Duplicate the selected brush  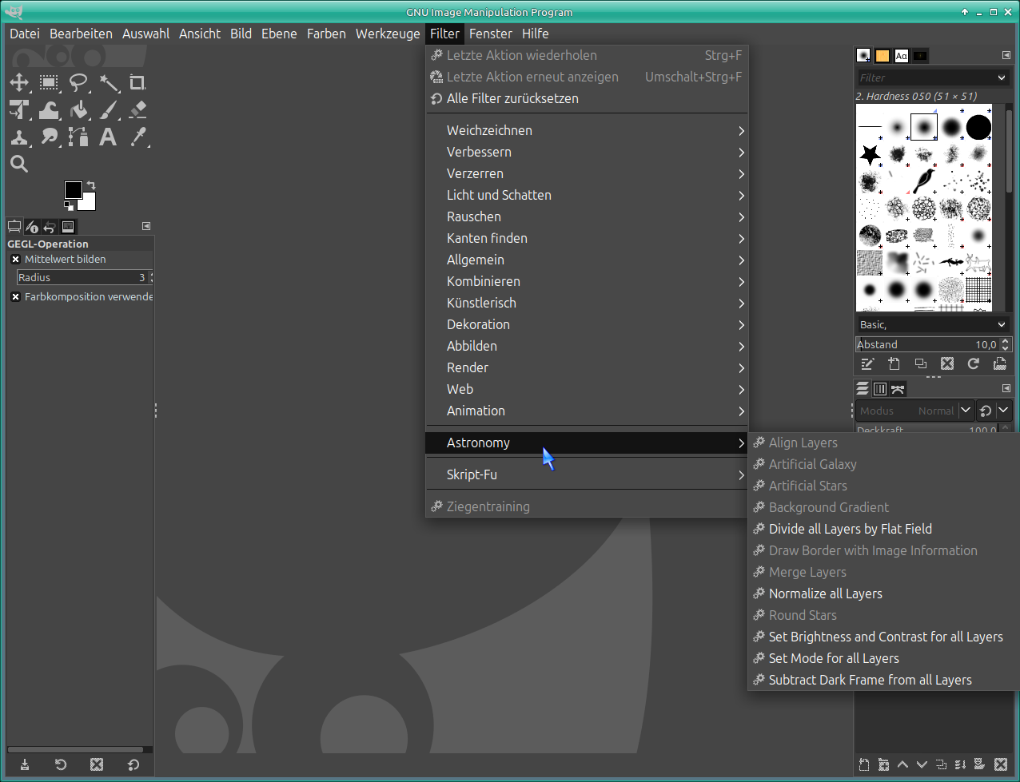tap(921, 364)
